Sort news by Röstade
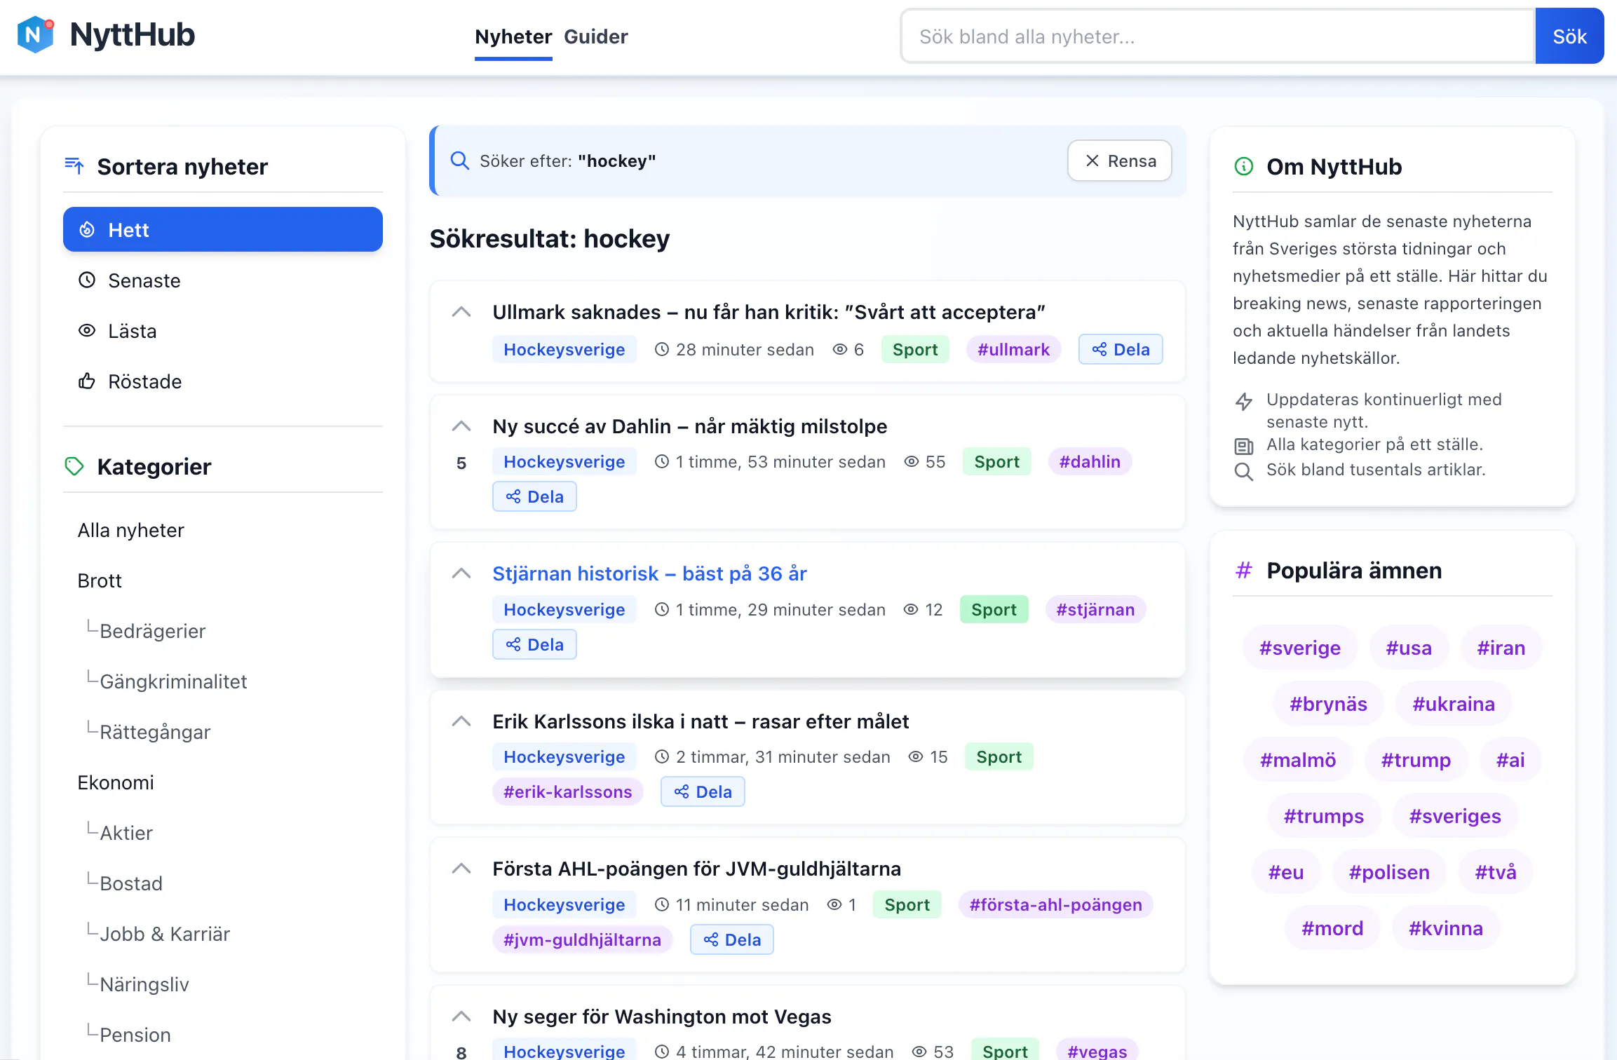The image size is (1617, 1060). [x=223, y=381]
